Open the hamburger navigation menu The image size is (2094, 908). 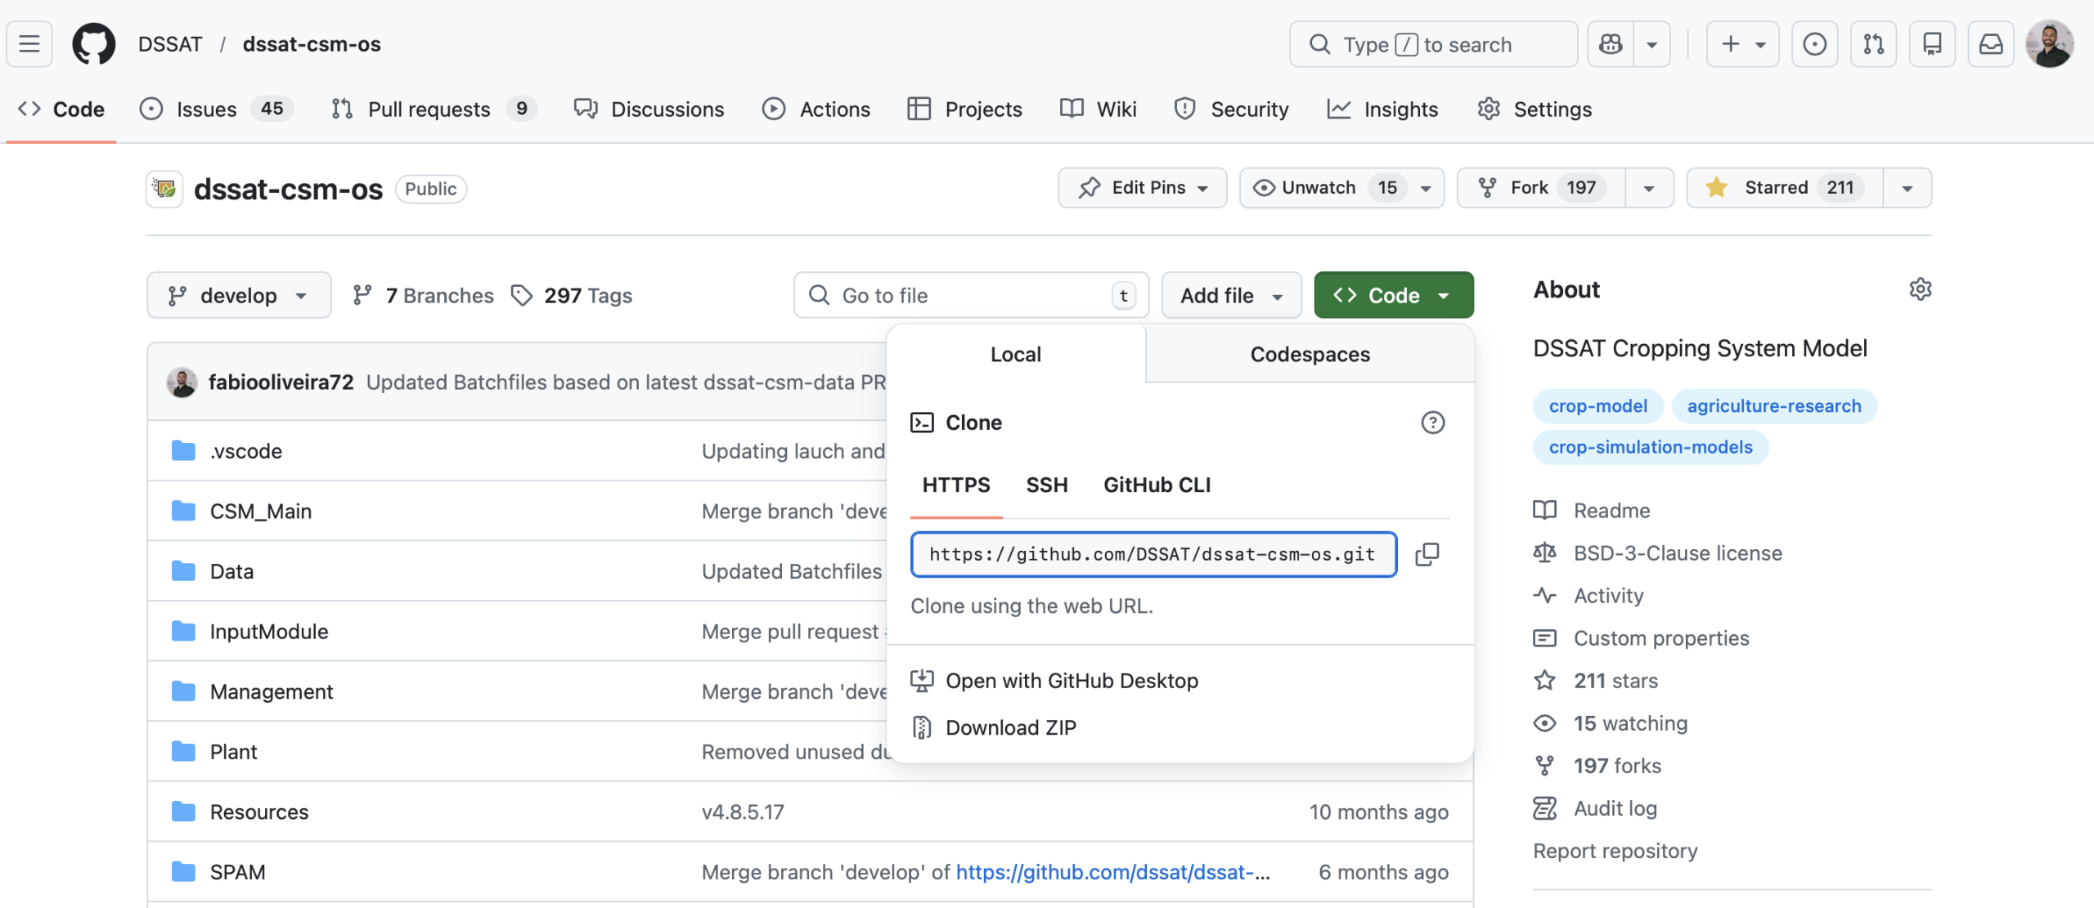[29, 44]
